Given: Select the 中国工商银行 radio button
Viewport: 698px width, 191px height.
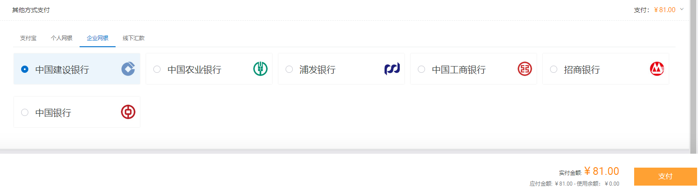Looking at the screenshot, I should point(421,69).
